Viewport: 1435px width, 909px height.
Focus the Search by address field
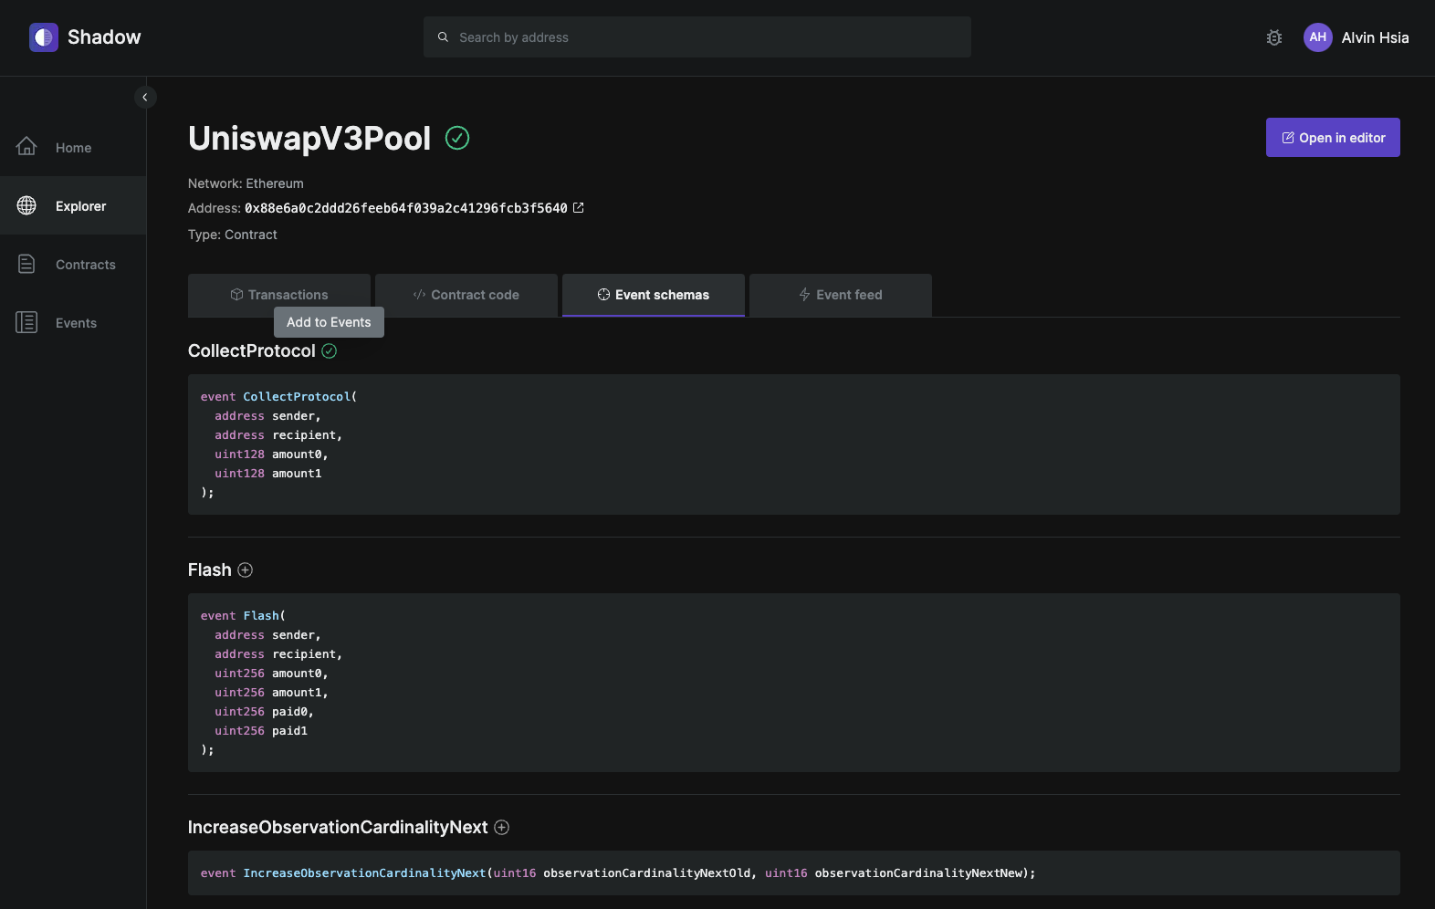click(697, 37)
